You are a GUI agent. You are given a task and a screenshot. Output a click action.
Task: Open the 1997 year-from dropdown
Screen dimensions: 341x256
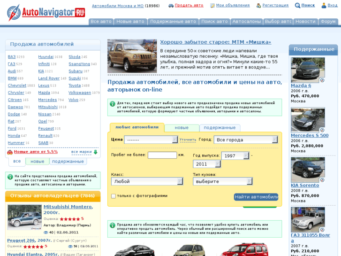click(x=235, y=155)
